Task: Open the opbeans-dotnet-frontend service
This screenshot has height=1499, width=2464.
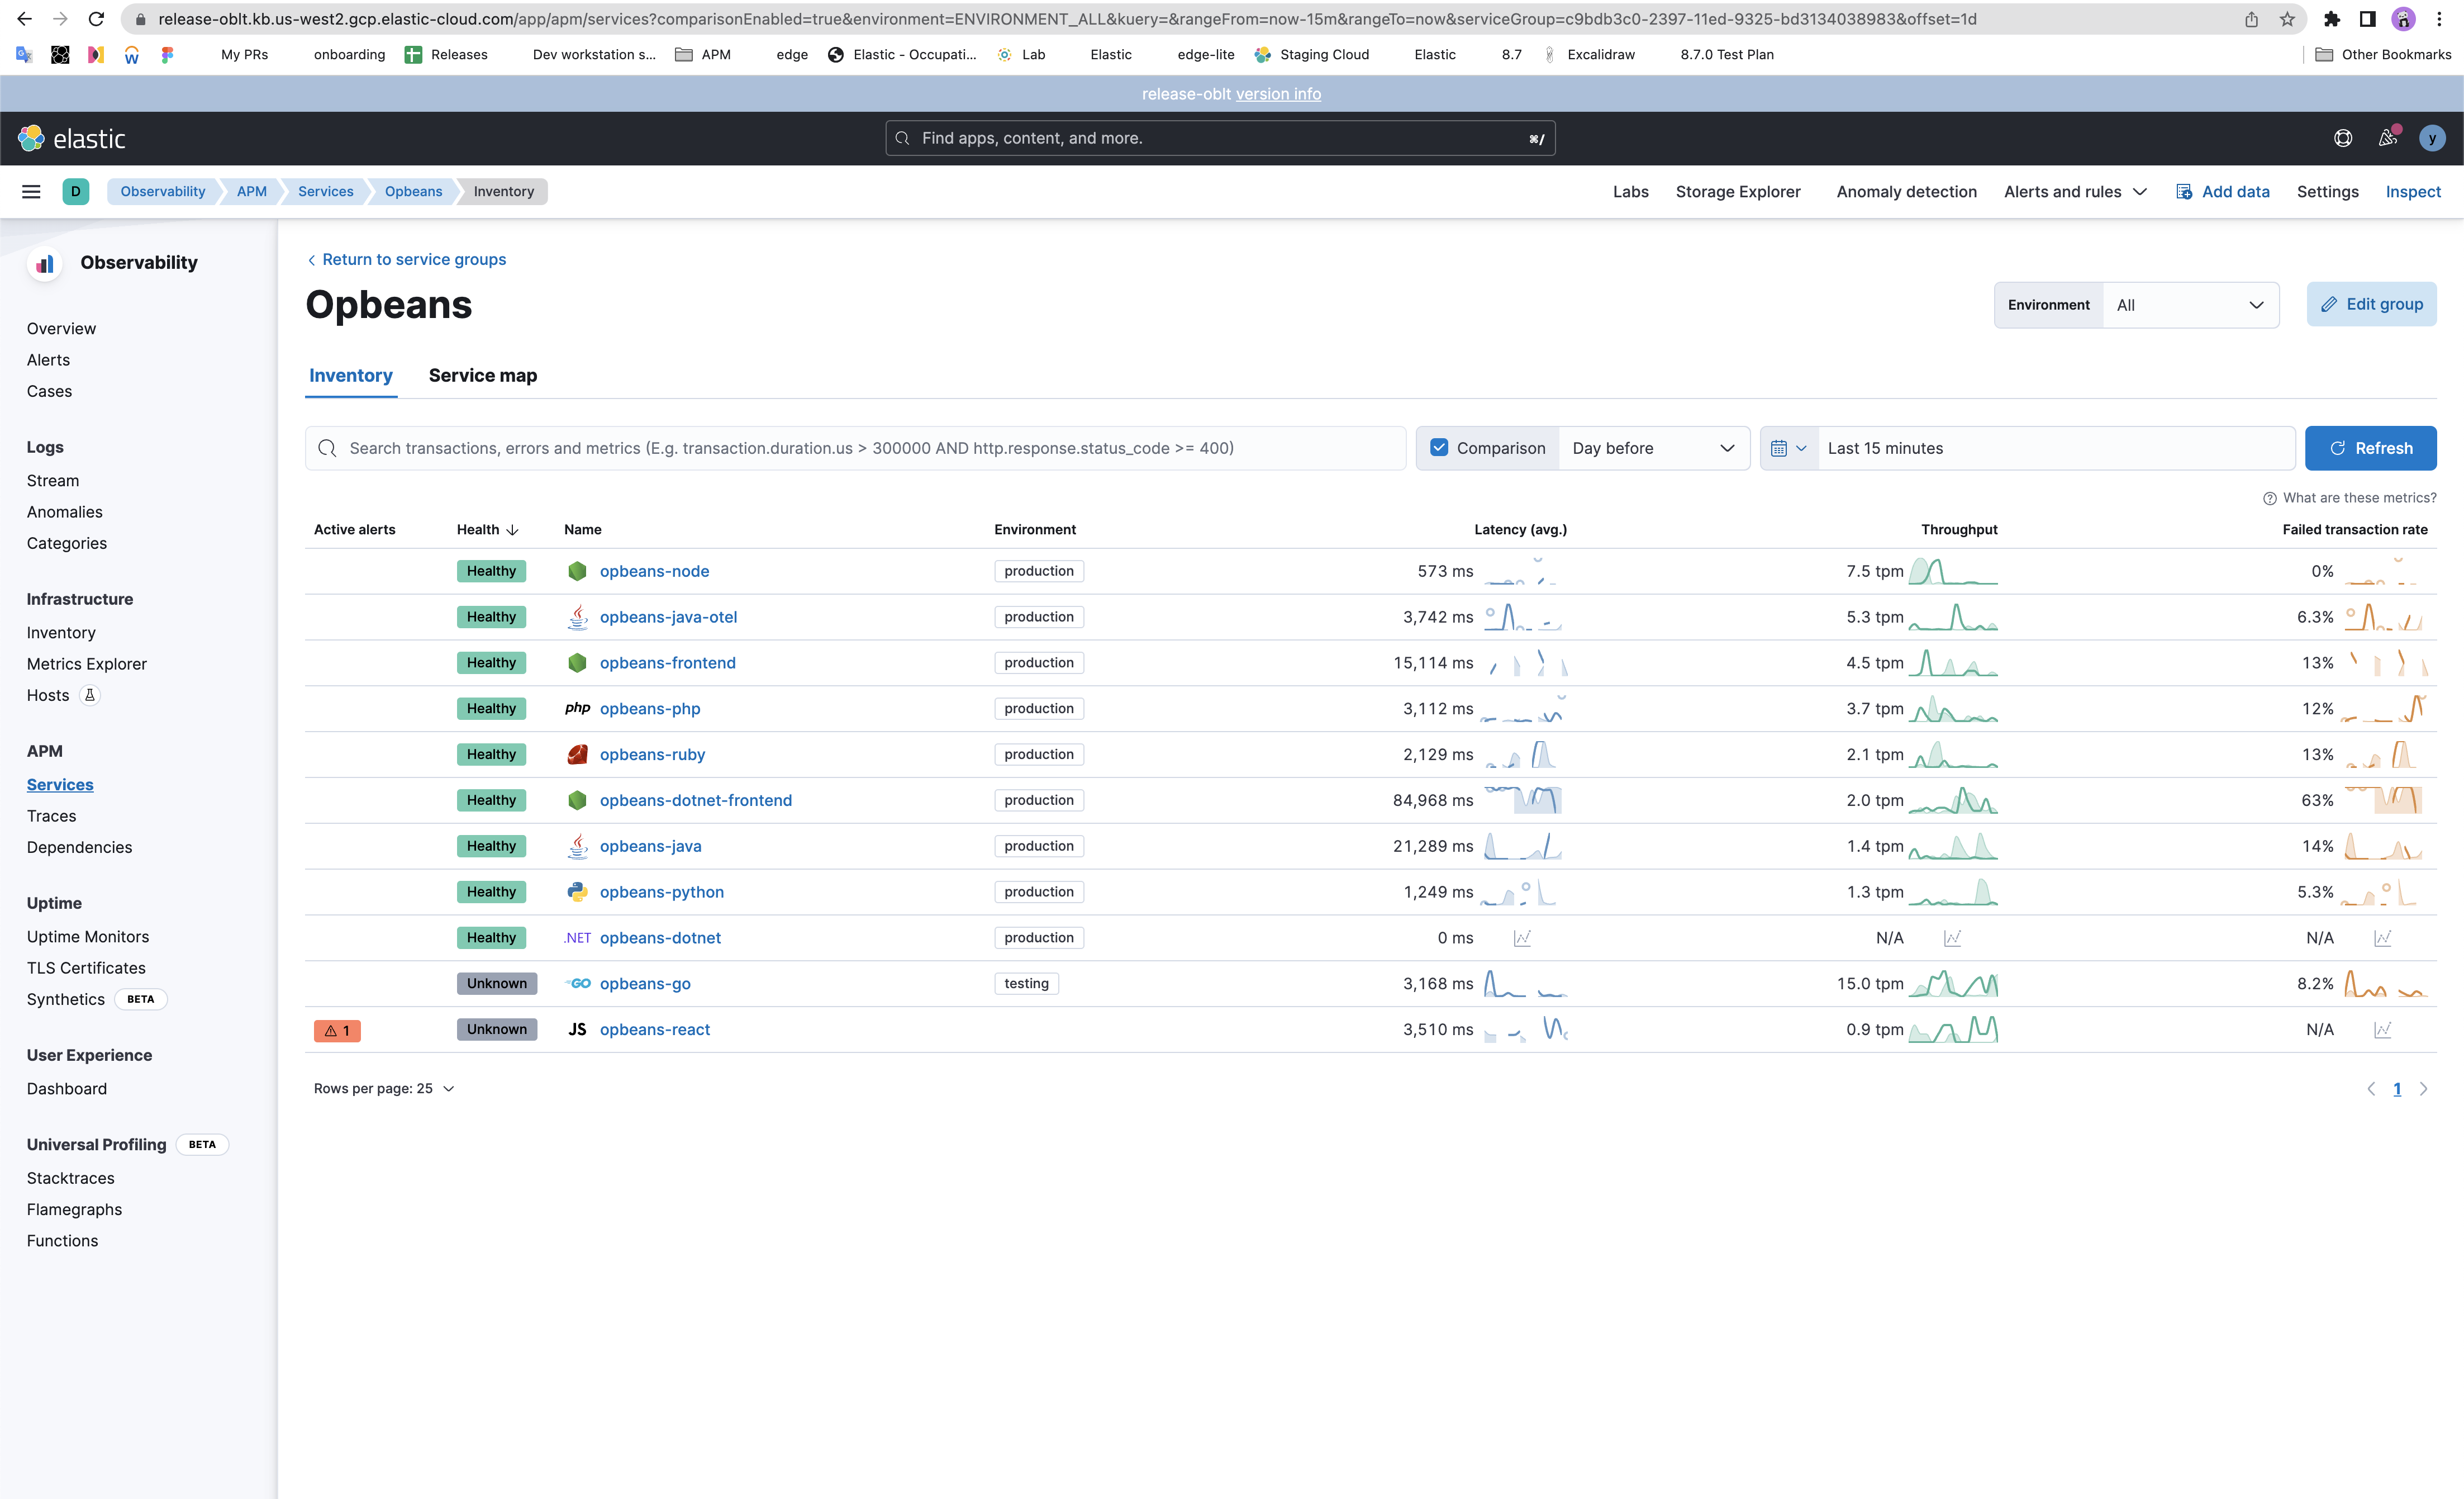Action: [x=695, y=799]
